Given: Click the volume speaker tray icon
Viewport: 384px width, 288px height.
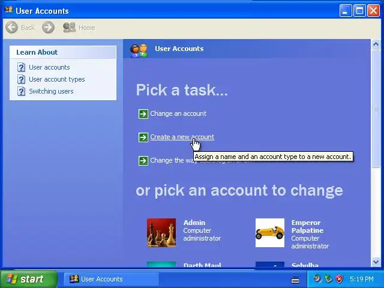Looking at the screenshot, I should click(x=317, y=278).
